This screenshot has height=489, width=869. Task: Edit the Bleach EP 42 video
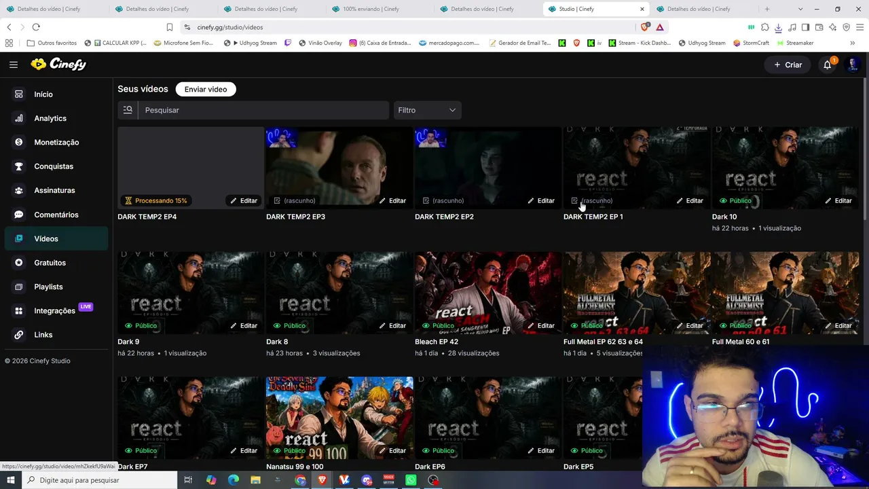(541, 326)
